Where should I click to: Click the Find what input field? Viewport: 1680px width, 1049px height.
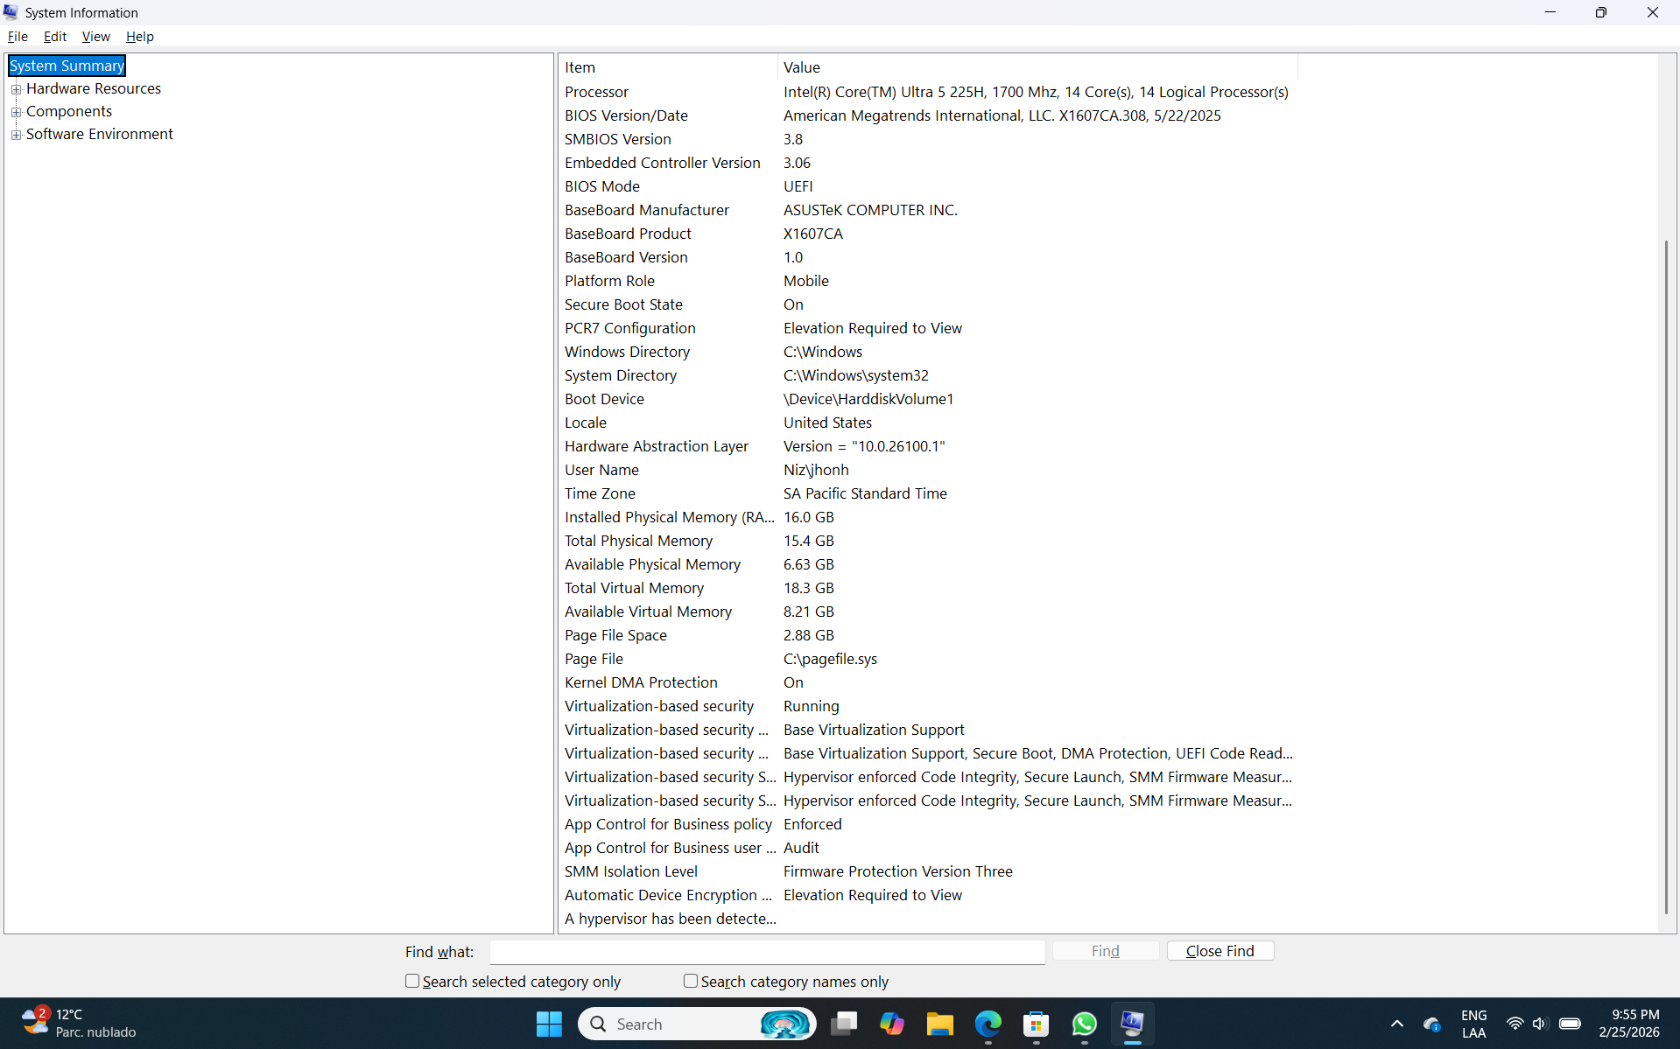[767, 952]
